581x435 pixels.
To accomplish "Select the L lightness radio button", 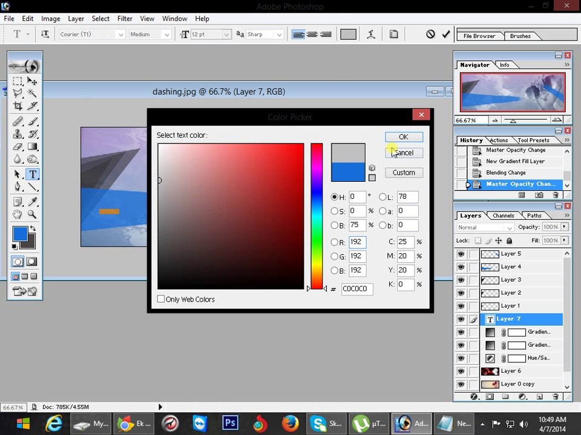I will pyautogui.click(x=382, y=197).
